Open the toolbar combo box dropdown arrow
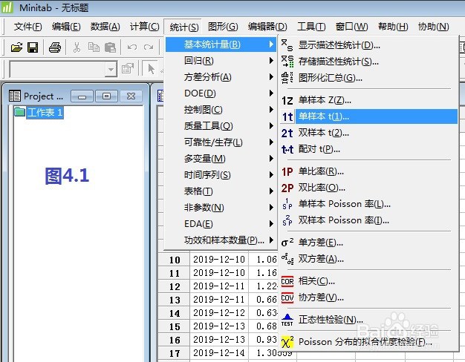 [x=111, y=69]
